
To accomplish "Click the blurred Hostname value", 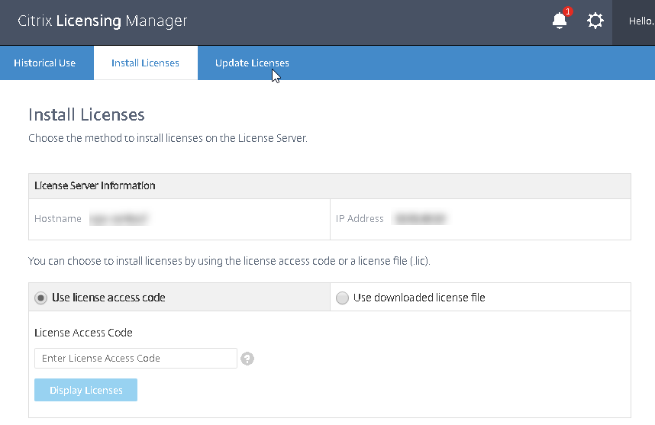I will (x=118, y=219).
